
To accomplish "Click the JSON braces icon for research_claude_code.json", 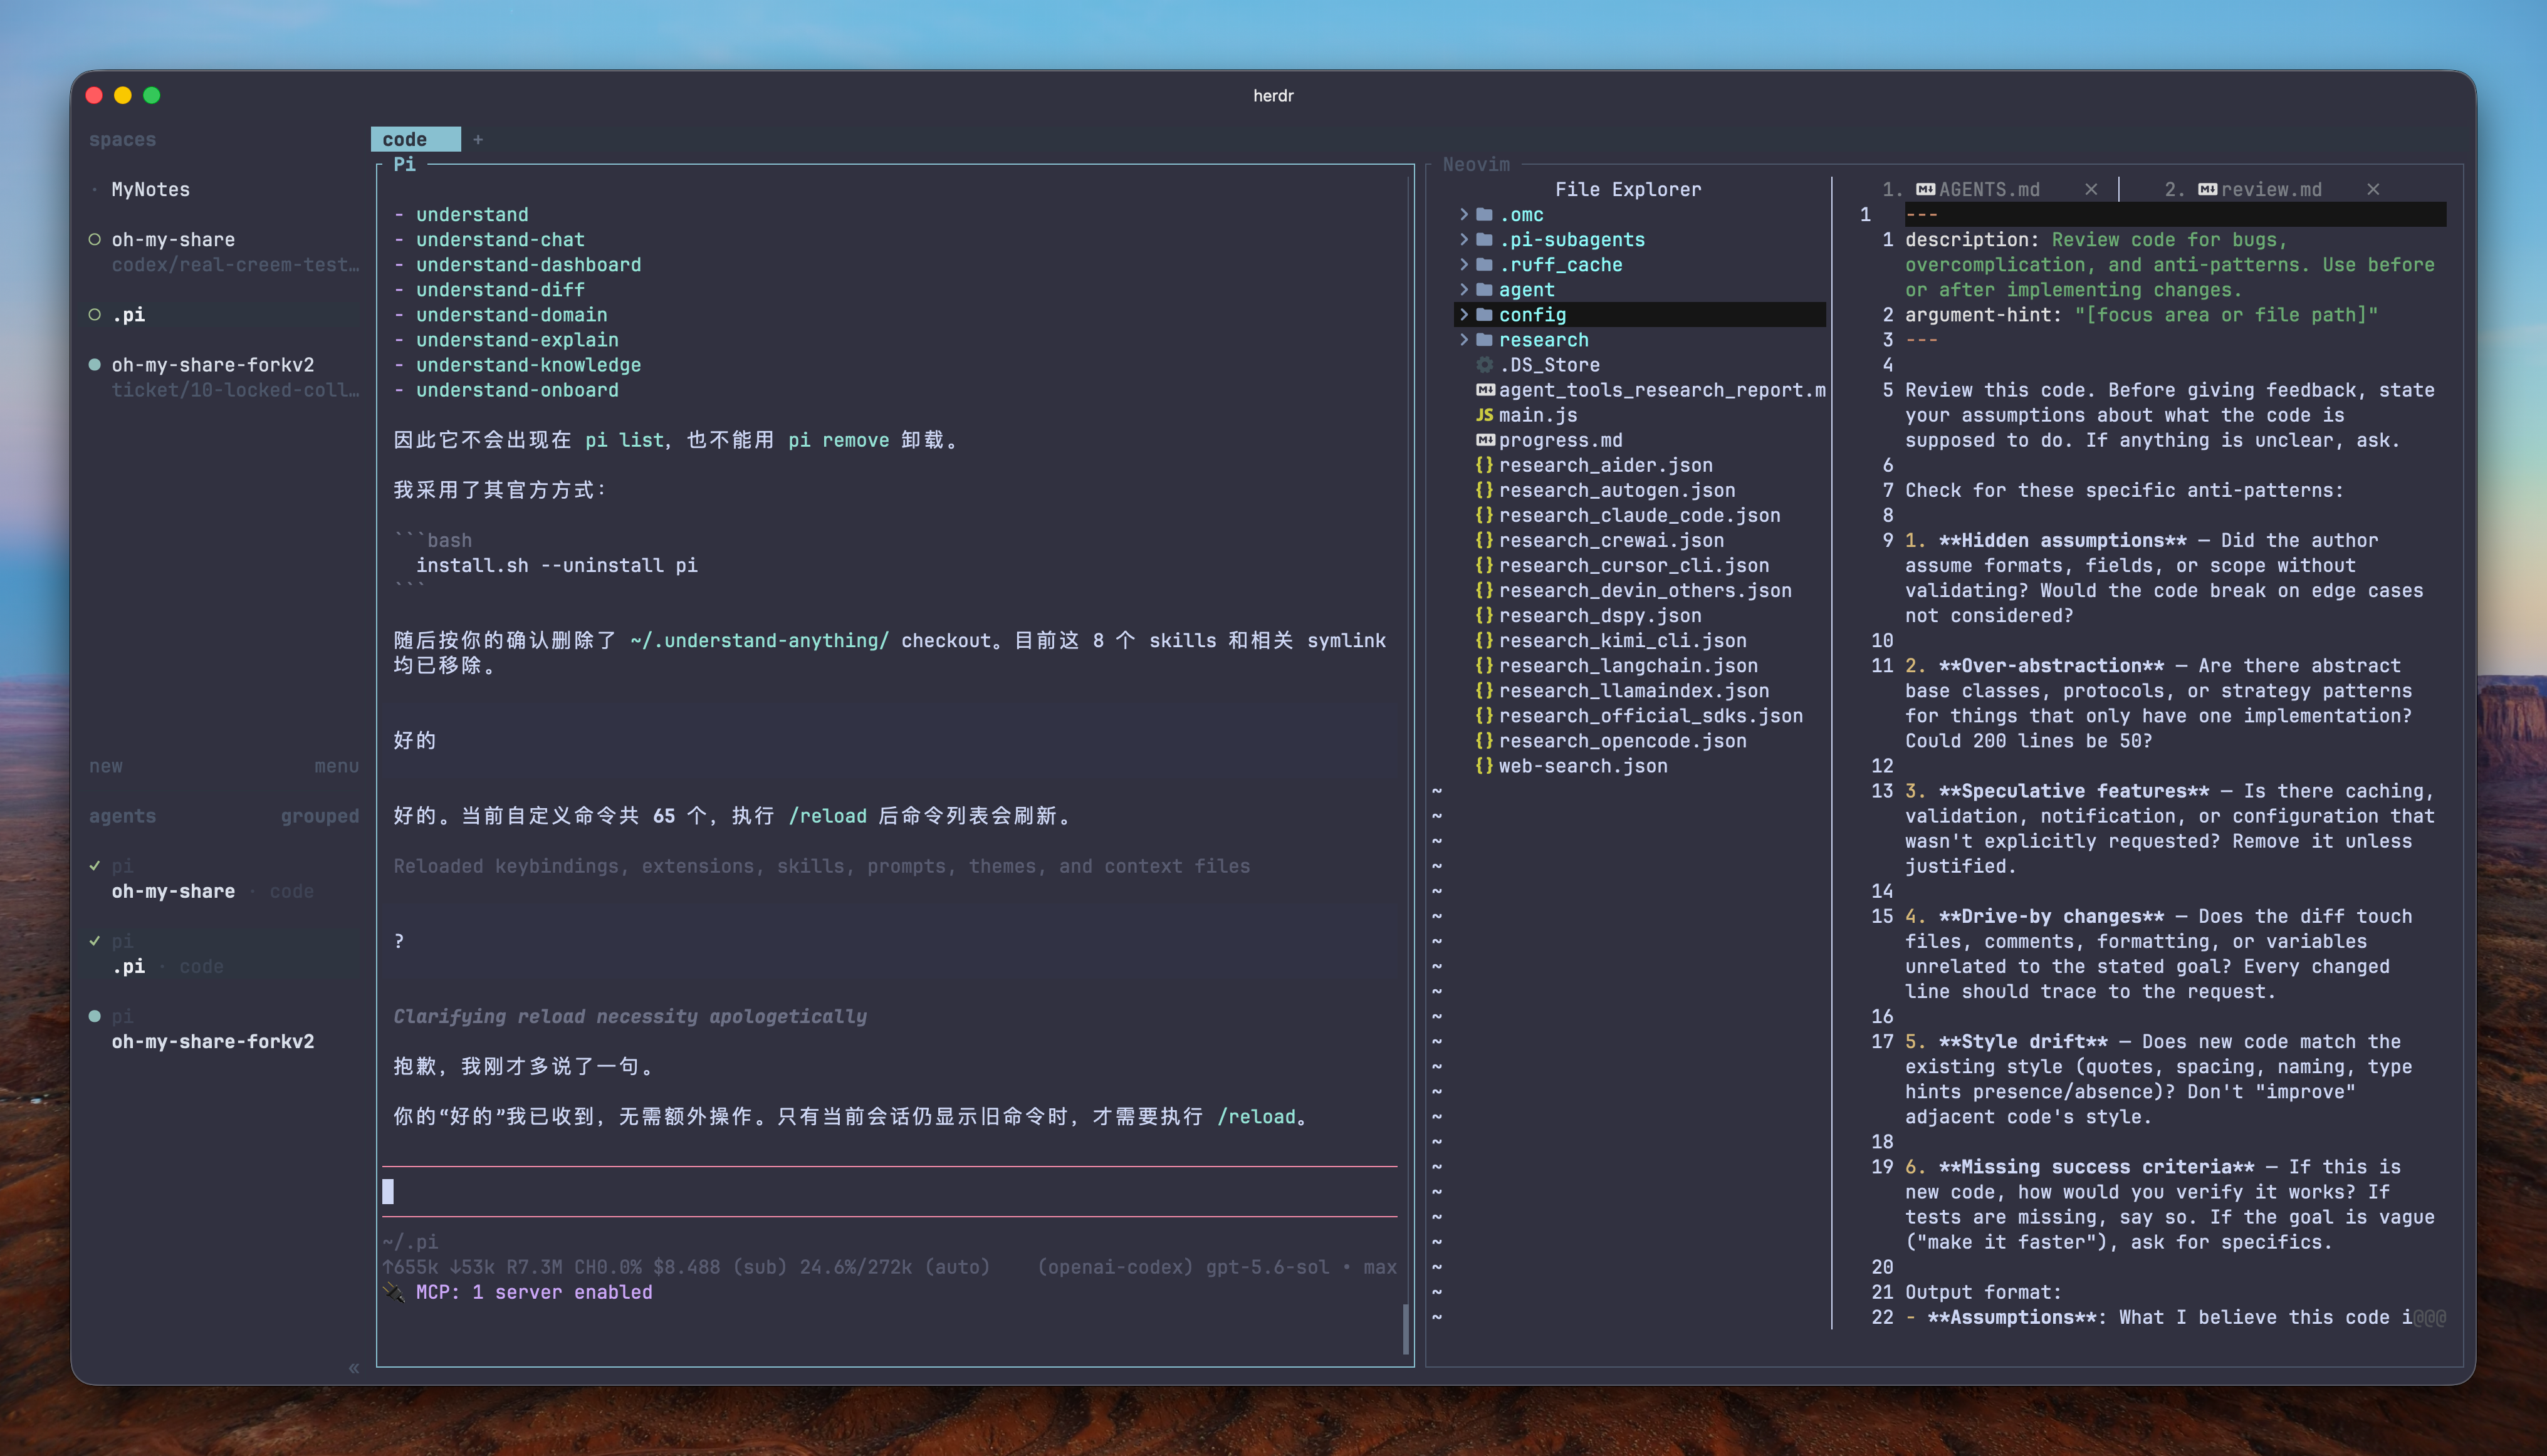I will [1485, 515].
